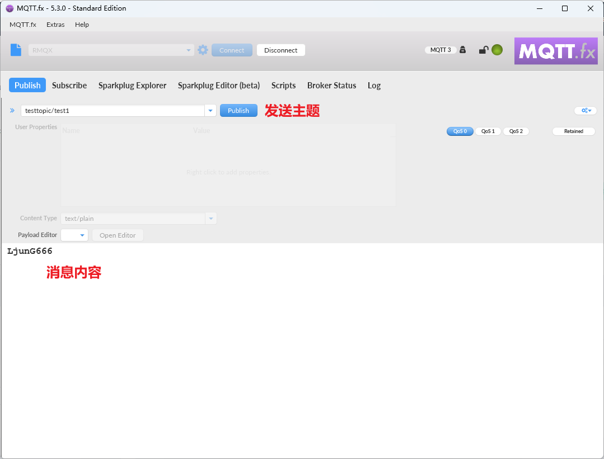Click the Disconnect button
Image resolution: width=604 pixels, height=459 pixels.
(x=281, y=50)
